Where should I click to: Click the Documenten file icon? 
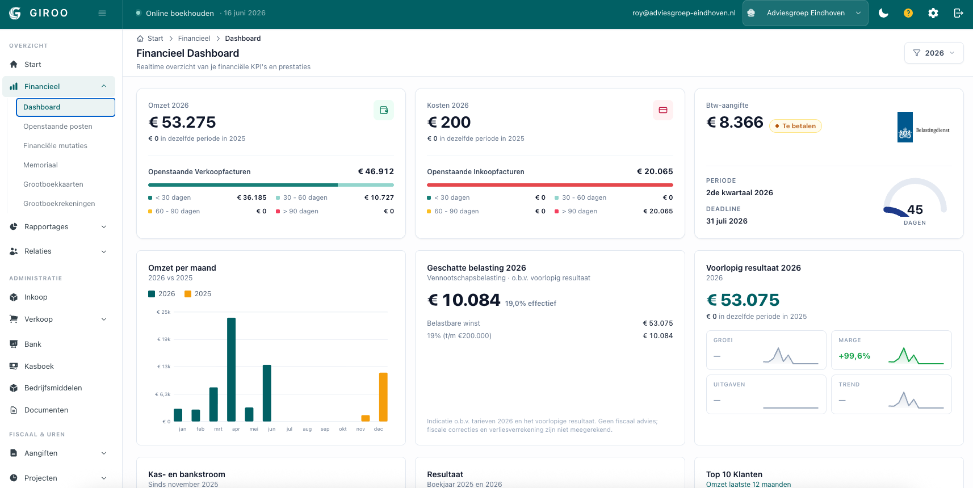[x=14, y=410]
